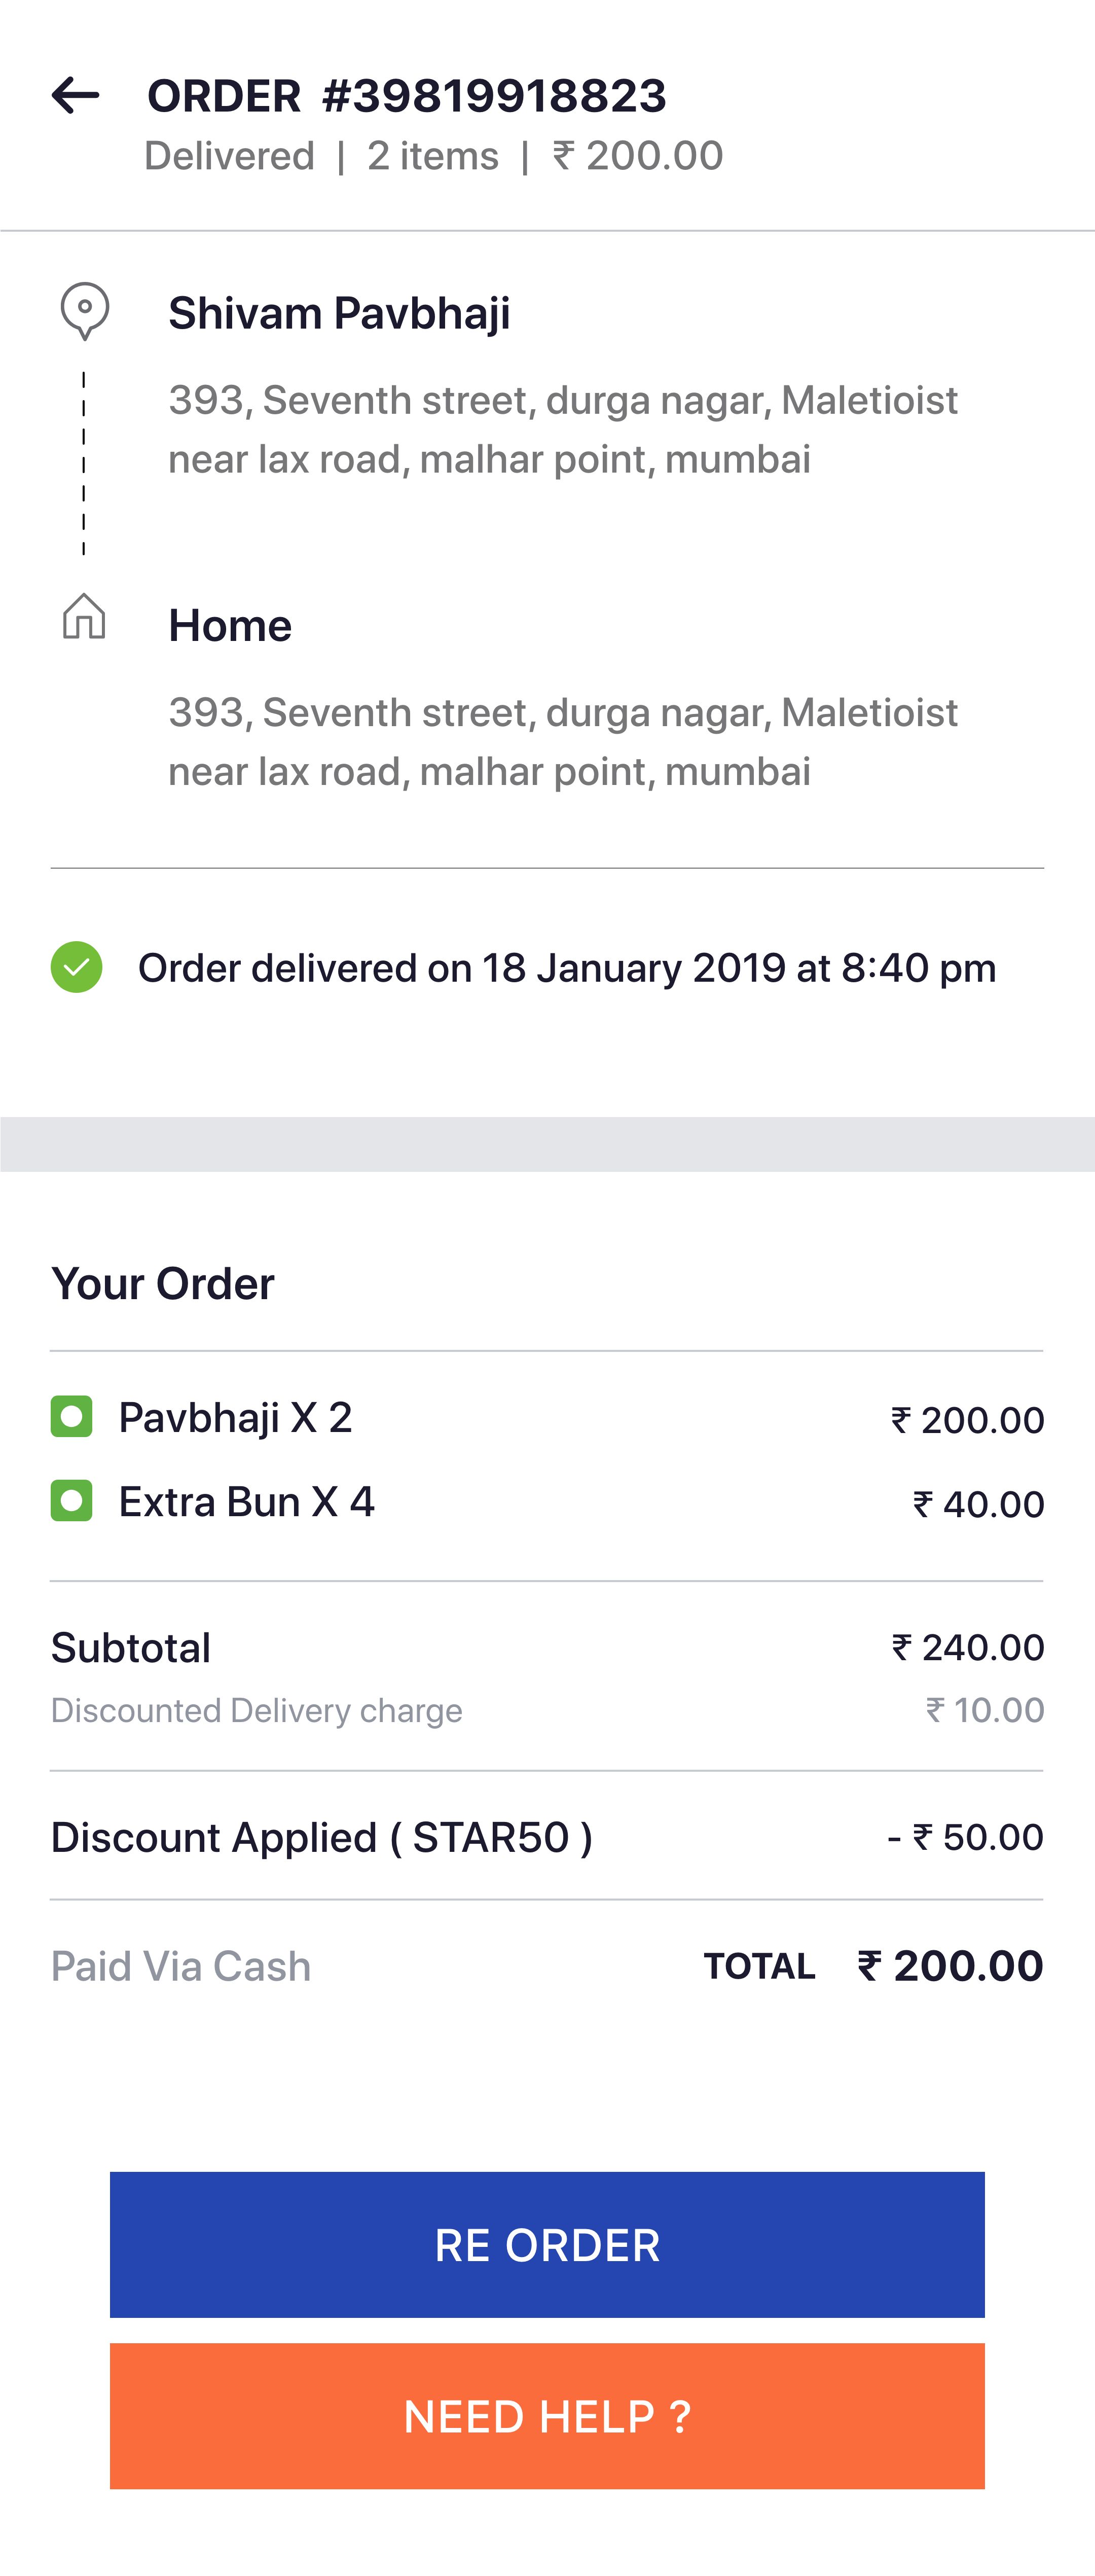Tap the Extra Bun X 4 item row
Viewport: 1095px width, 2576px height.
tap(547, 1502)
